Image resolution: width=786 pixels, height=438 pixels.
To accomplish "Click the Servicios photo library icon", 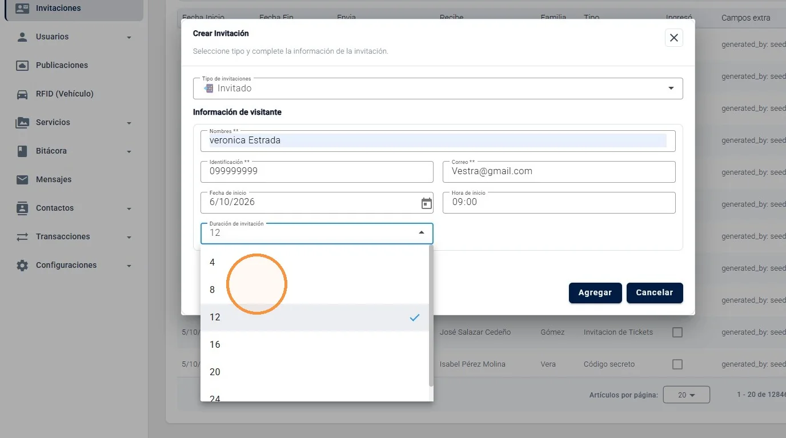I will [x=22, y=122].
